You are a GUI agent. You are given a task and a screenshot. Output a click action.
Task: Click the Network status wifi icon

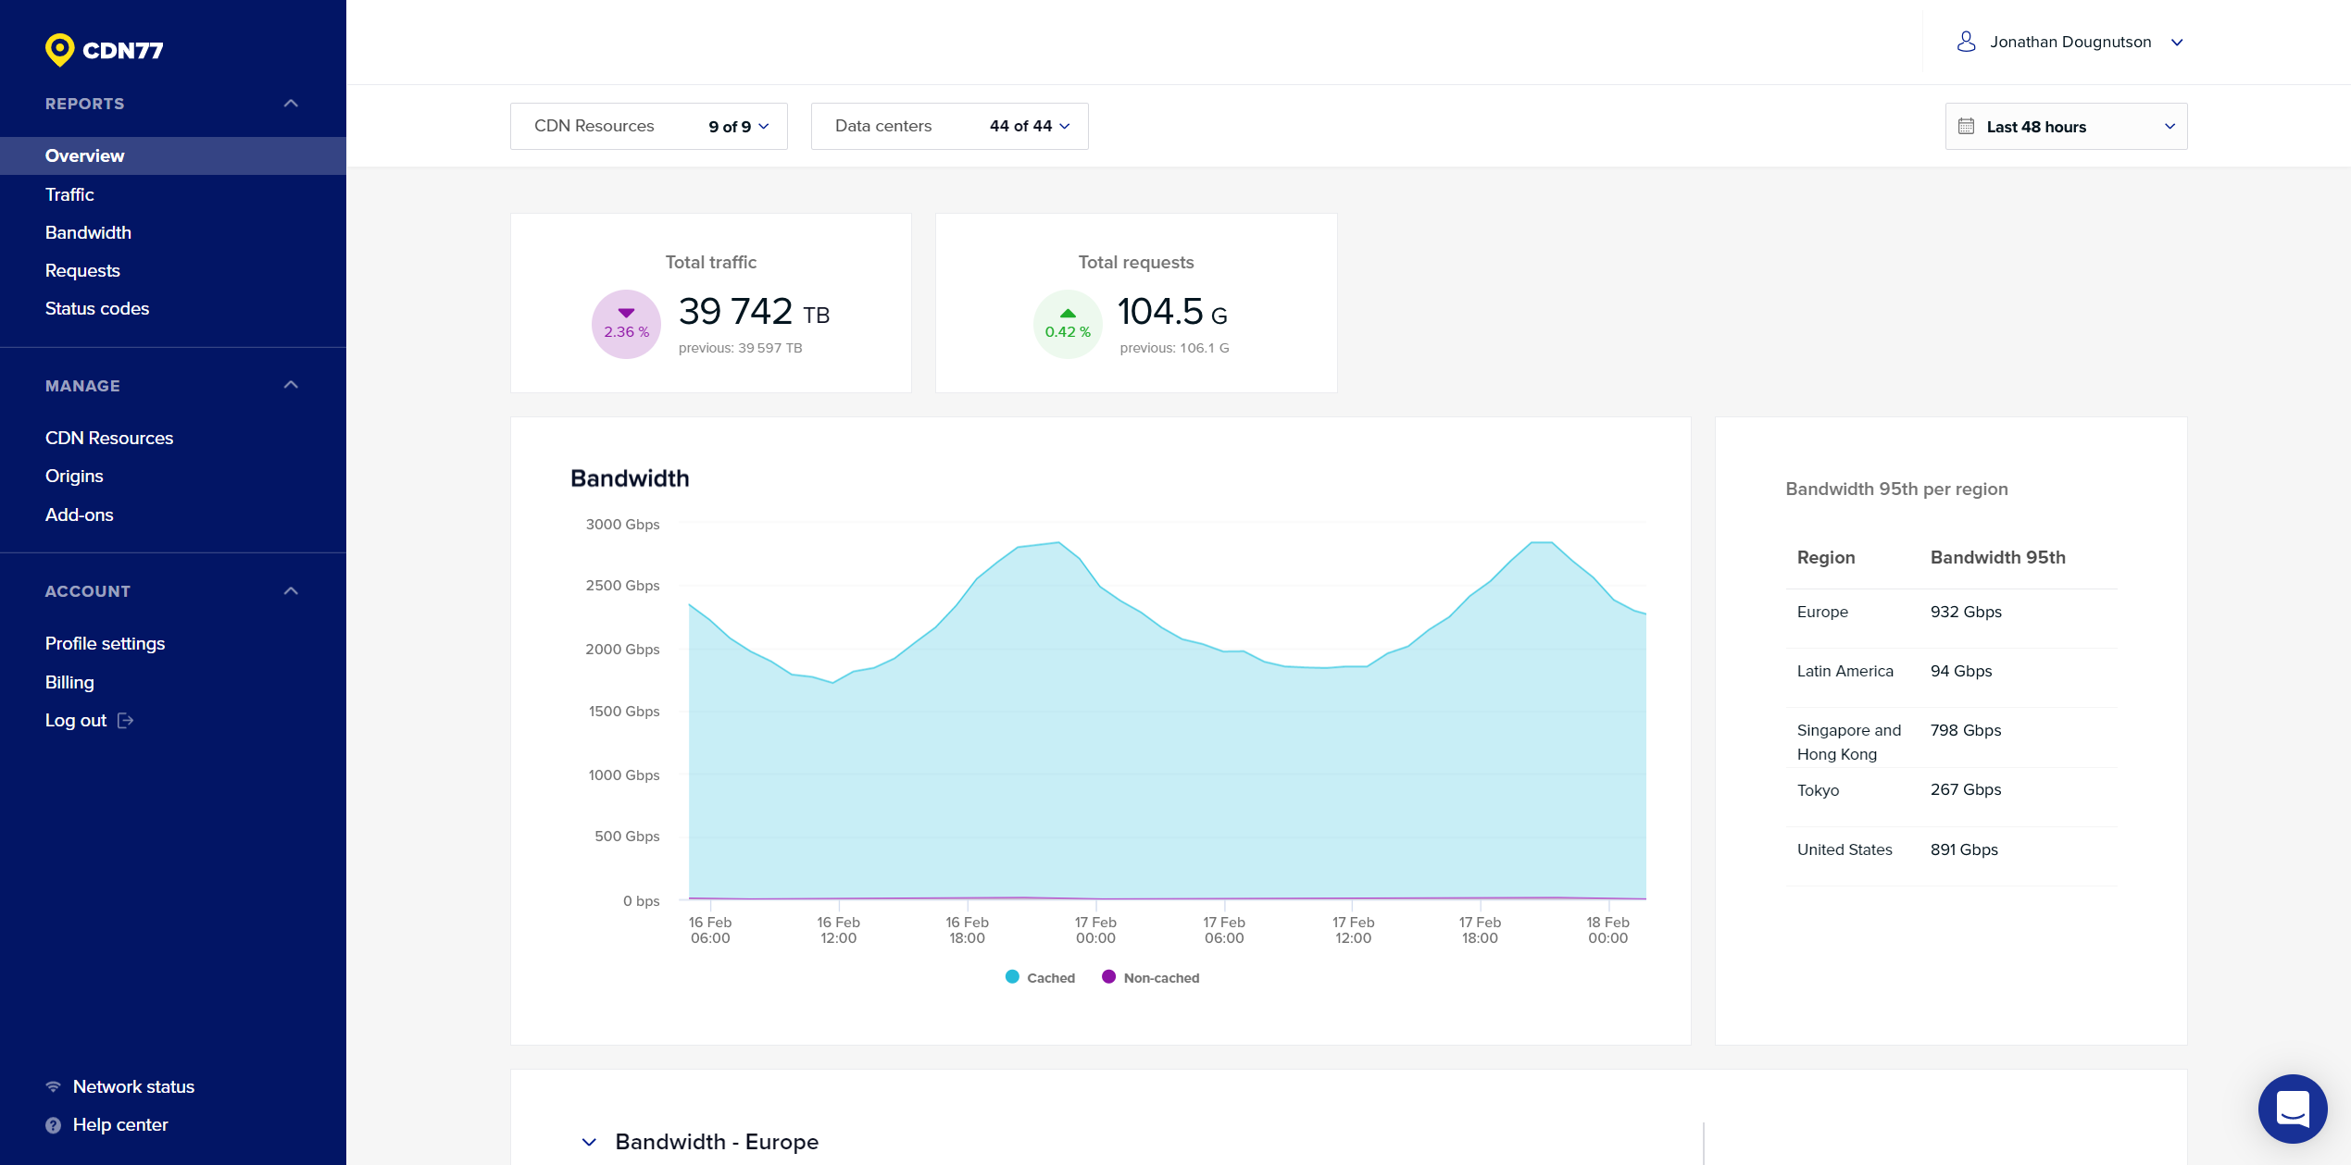(x=54, y=1086)
